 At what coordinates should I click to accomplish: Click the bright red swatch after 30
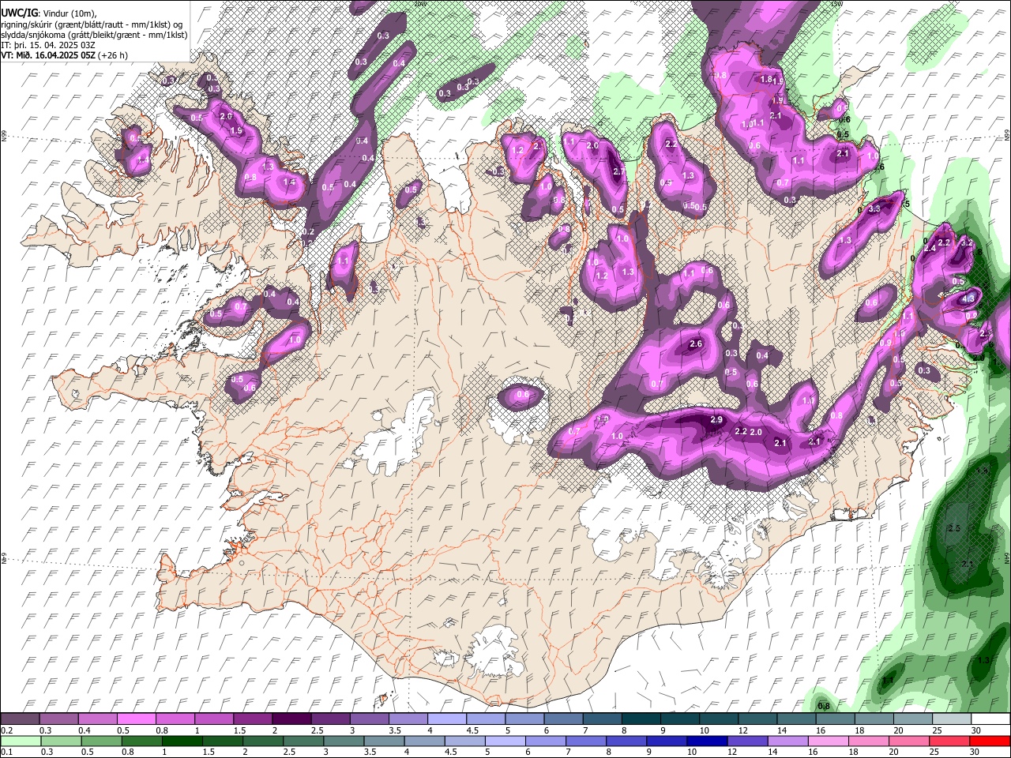pyautogui.click(x=989, y=741)
